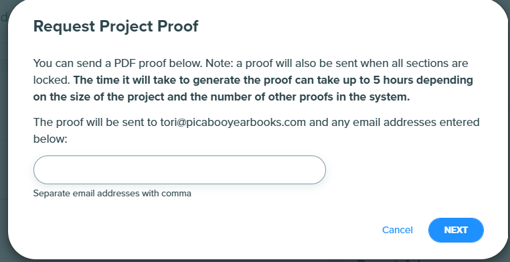Click the tori@picabooyearbooks.com email address text
Viewport: 510px width, 262px height.
(233, 123)
